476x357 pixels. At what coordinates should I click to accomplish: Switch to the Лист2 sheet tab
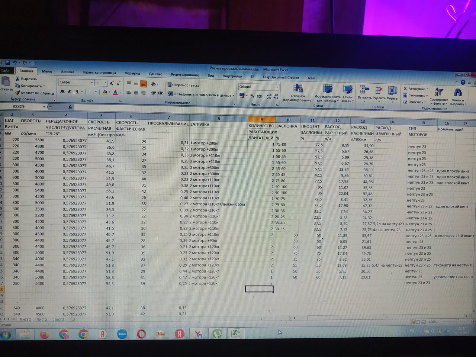(x=42, y=319)
